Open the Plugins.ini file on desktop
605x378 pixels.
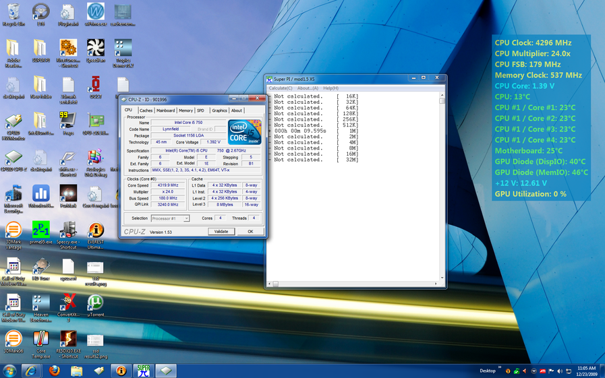pos(68,15)
